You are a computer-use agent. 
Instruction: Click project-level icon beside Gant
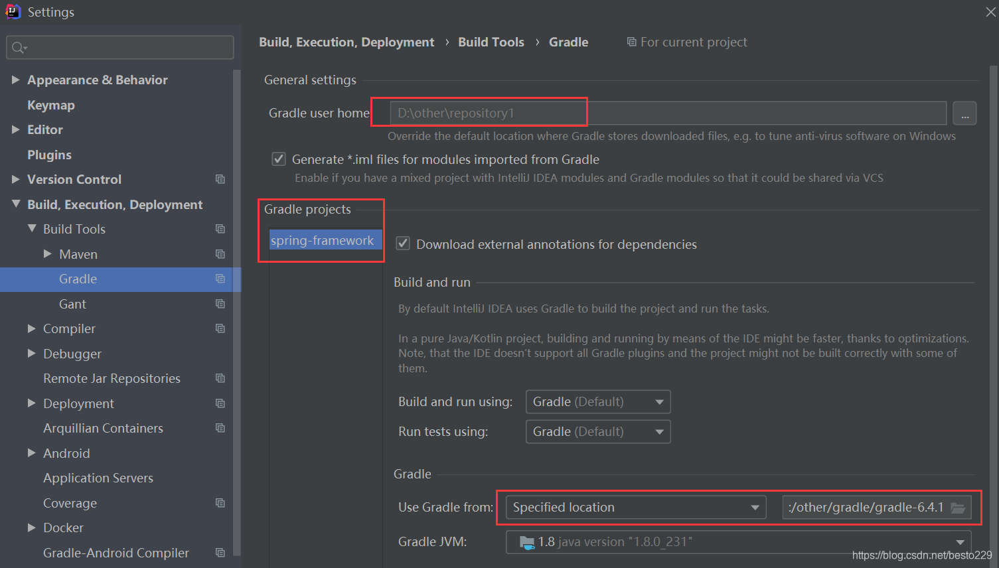[x=220, y=304]
